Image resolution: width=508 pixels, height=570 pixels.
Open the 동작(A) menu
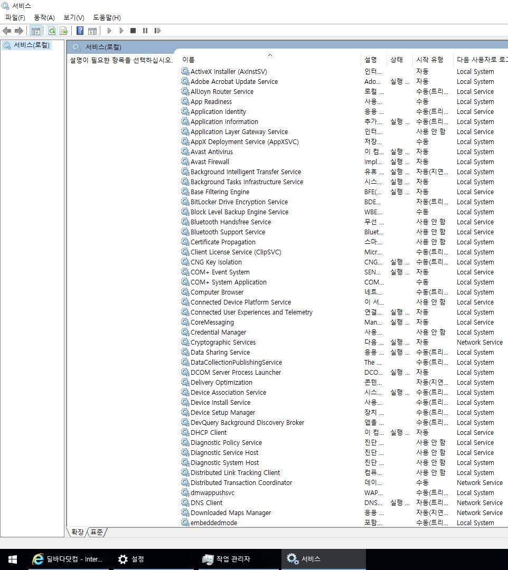[x=44, y=17]
